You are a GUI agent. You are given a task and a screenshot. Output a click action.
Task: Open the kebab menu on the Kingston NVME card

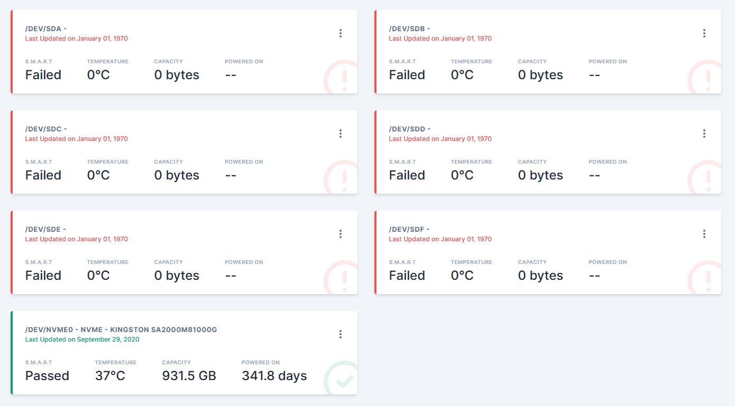point(341,334)
